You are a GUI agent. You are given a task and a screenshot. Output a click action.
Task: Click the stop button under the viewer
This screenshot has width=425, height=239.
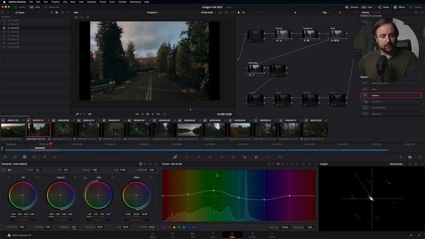pos(147,114)
